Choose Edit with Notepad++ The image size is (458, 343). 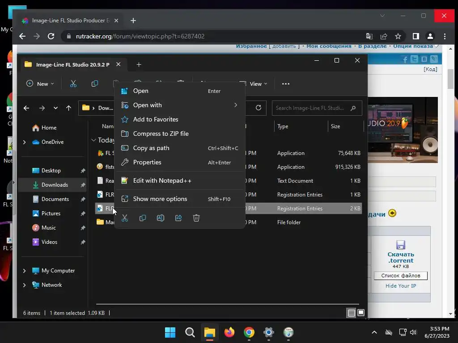(179, 180)
